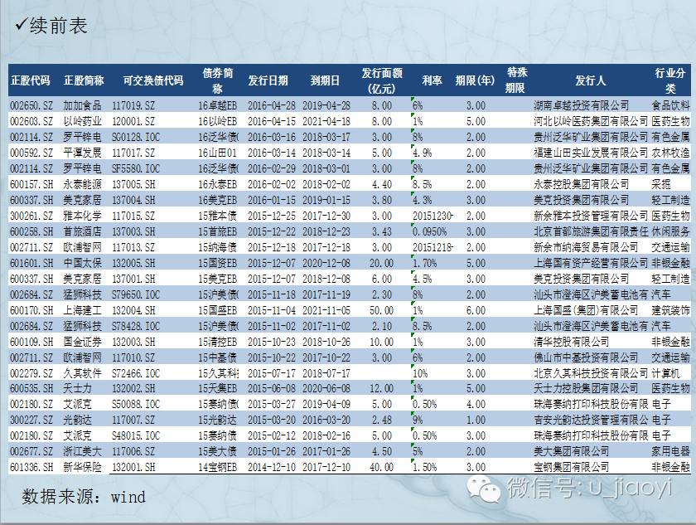Click stock name 首旅酒店
The image size is (696, 525).
coord(82,232)
